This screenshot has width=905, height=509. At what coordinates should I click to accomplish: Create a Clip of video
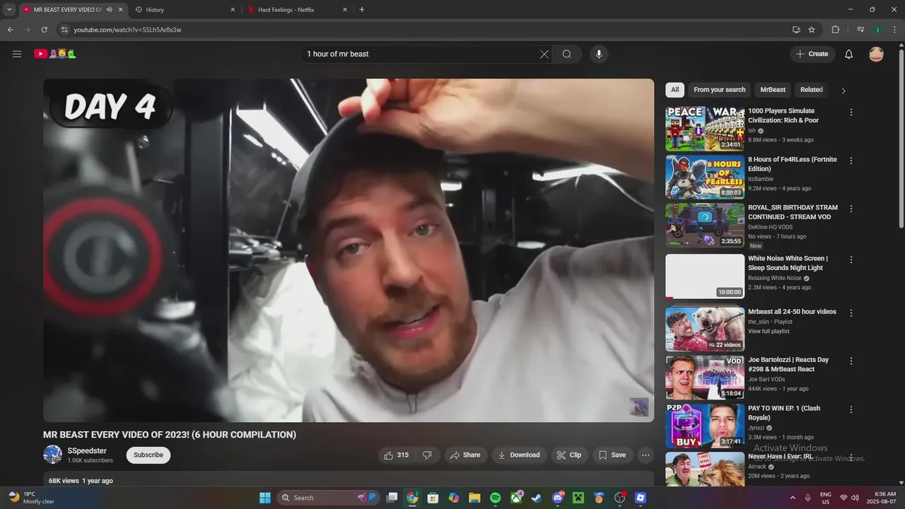(x=569, y=455)
